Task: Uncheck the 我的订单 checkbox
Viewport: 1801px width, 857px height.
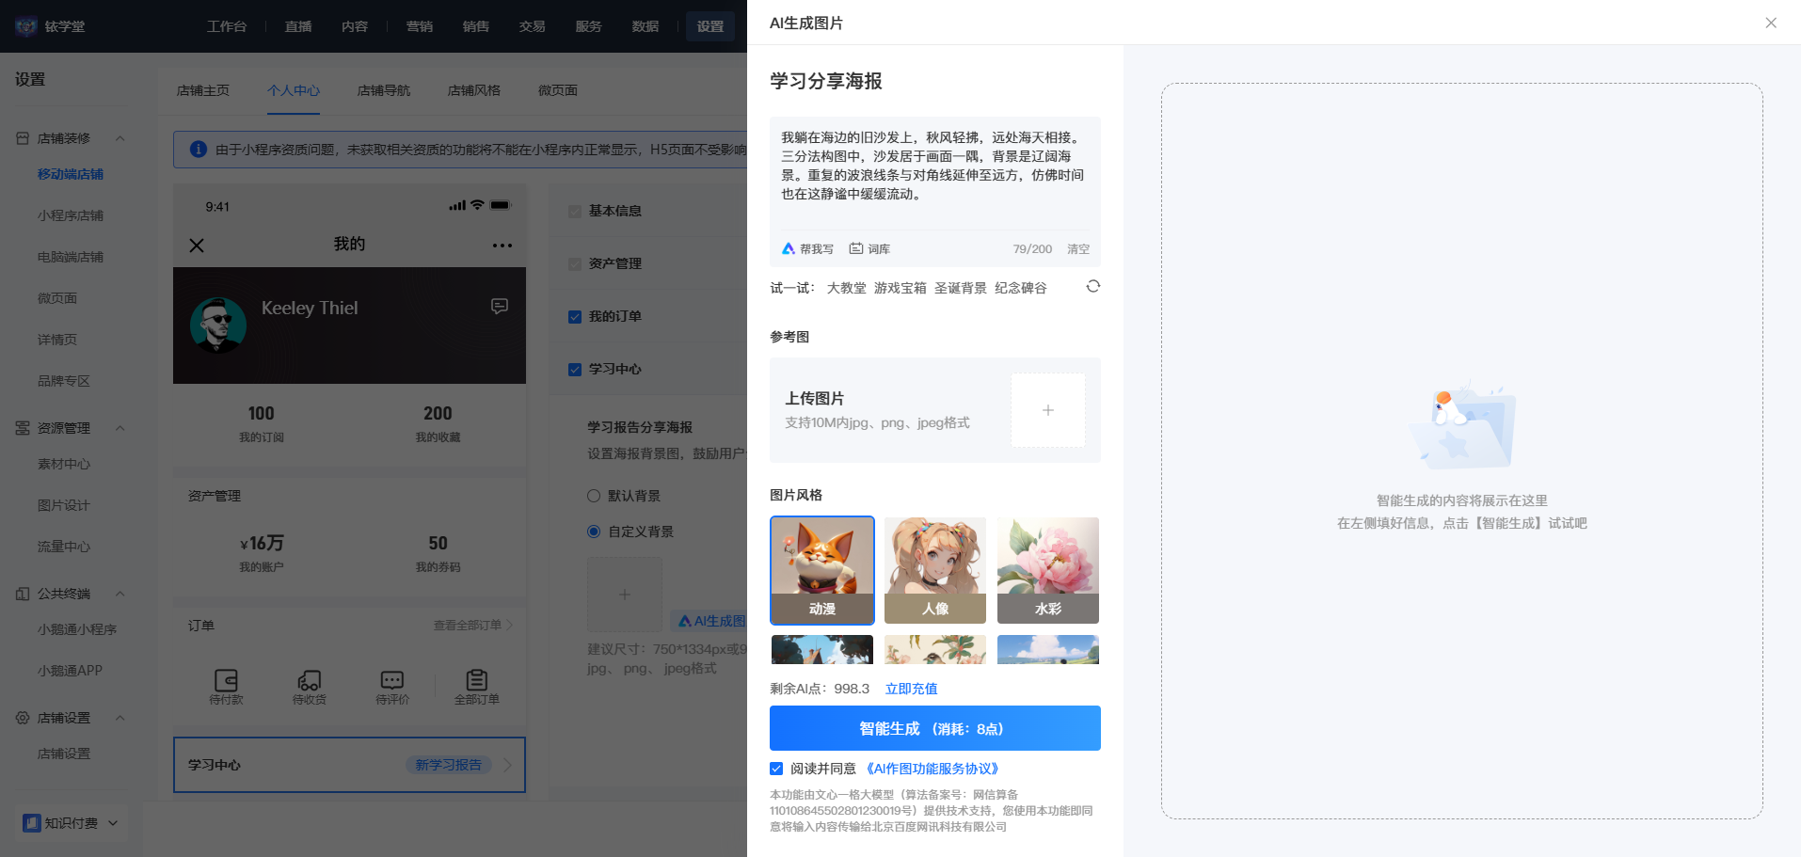Action: click(575, 317)
